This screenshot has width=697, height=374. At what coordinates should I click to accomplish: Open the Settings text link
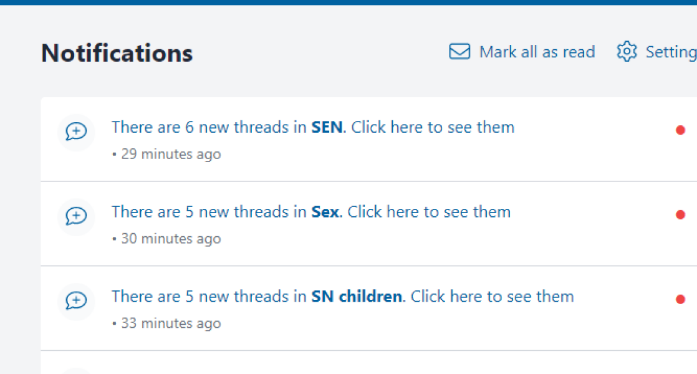pos(671,52)
